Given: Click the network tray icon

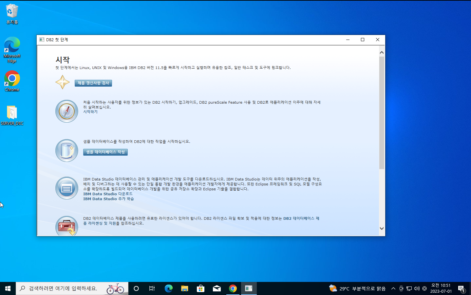Looking at the screenshot, I should pyautogui.click(x=409, y=288).
